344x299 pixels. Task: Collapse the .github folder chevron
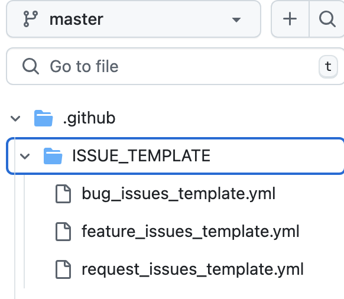[x=15, y=118]
